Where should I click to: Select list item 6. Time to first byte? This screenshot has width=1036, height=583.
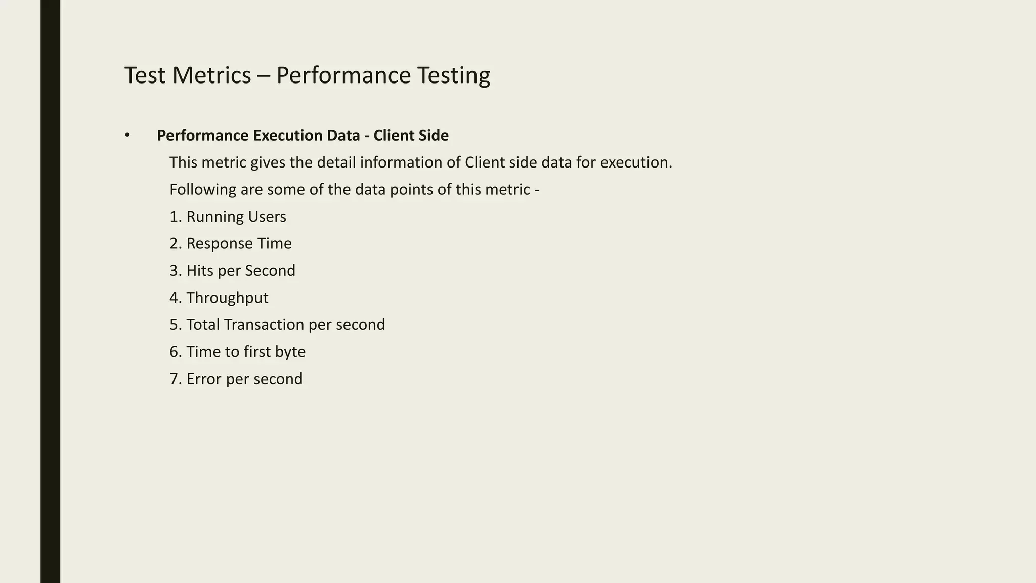tap(237, 352)
